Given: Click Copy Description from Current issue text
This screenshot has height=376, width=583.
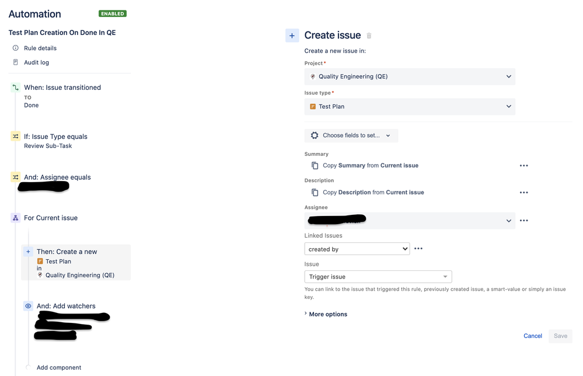Looking at the screenshot, I should click(x=373, y=192).
